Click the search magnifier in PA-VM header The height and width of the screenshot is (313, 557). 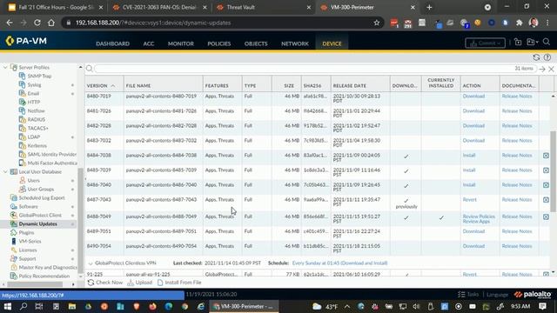coord(547,42)
